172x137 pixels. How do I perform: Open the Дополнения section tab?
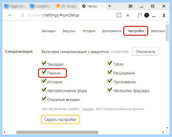[x=112, y=31]
